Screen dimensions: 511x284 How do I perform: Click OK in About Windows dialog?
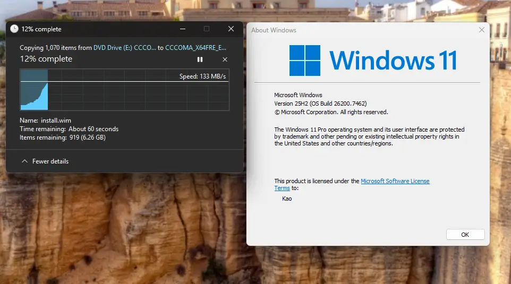click(x=465, y=235)
